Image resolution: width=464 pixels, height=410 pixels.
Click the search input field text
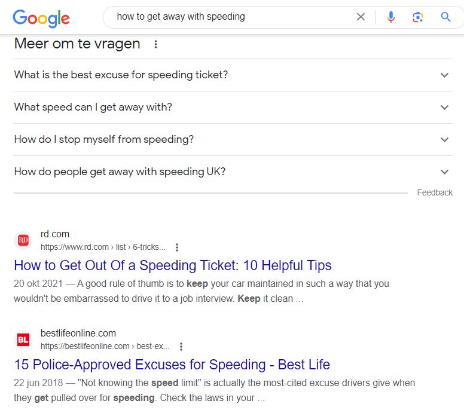181,17
